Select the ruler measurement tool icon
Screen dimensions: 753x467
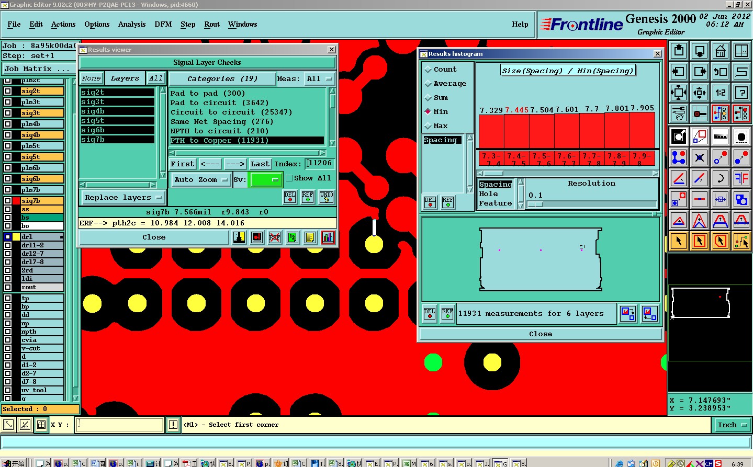tap(721, 137)
